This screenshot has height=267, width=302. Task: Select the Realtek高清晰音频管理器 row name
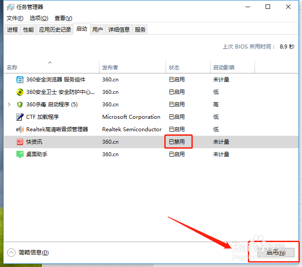pyautogui.click(x=57, y=129)
